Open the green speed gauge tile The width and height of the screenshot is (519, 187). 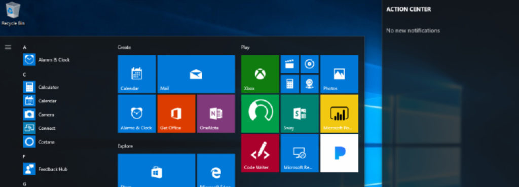260,114
